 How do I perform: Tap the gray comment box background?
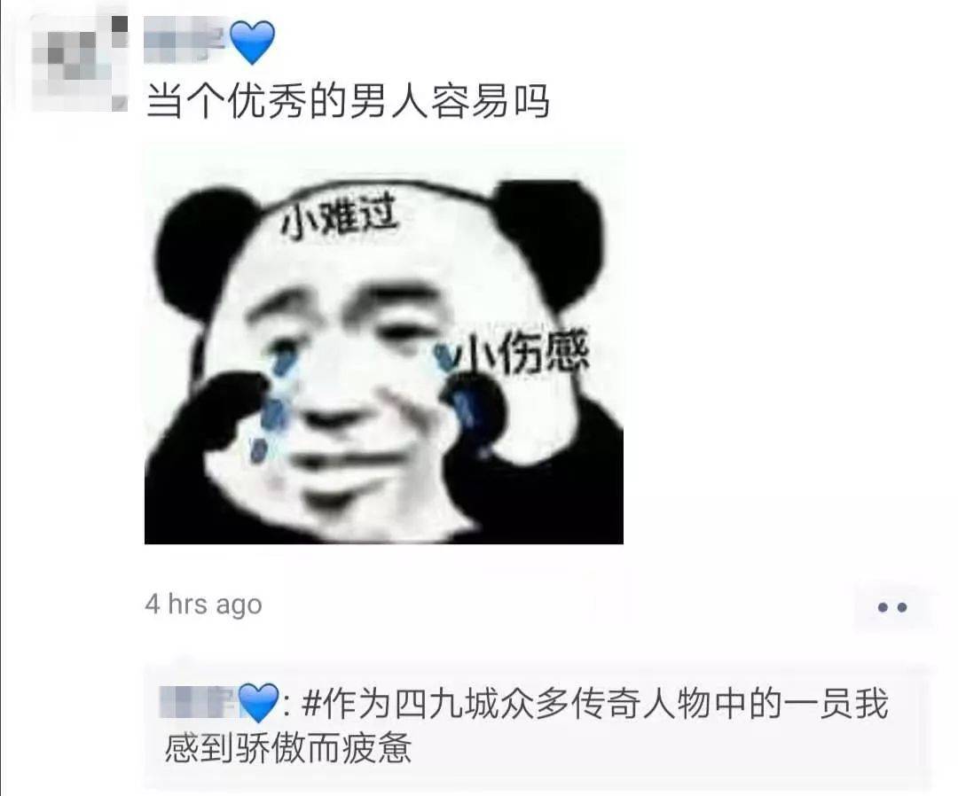click(539, 726)
